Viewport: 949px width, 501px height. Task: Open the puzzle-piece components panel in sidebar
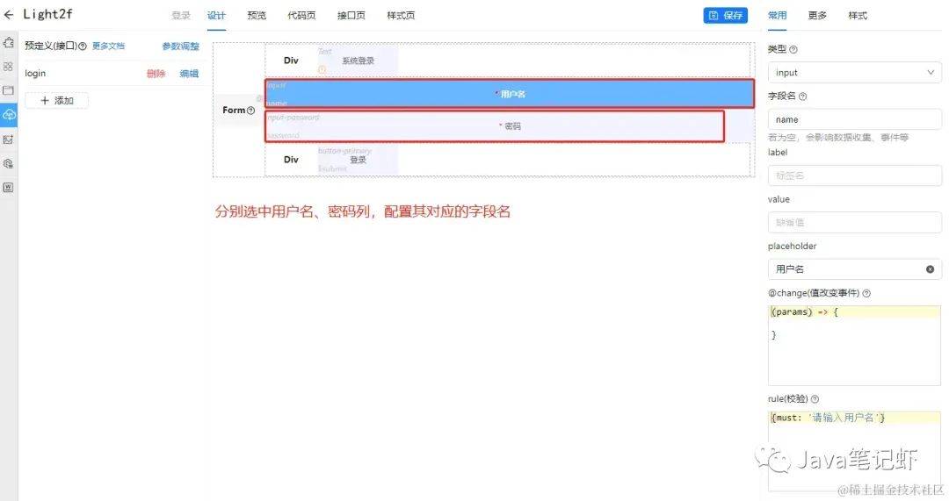(x=9, y=43)
